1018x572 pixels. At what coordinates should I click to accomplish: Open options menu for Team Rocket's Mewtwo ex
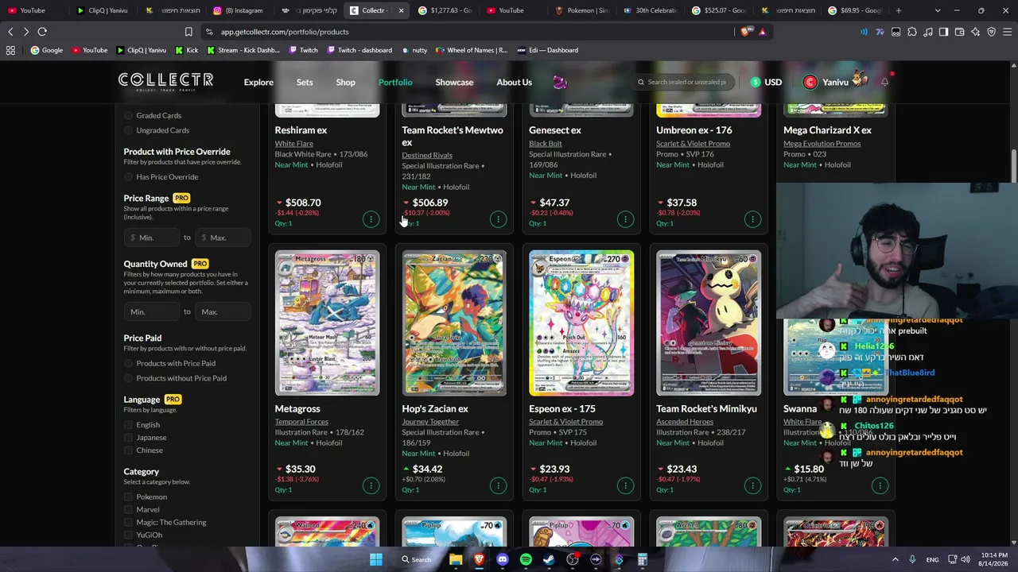pos(498,219)
